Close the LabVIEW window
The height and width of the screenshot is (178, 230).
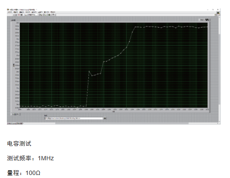coord(218,10)
